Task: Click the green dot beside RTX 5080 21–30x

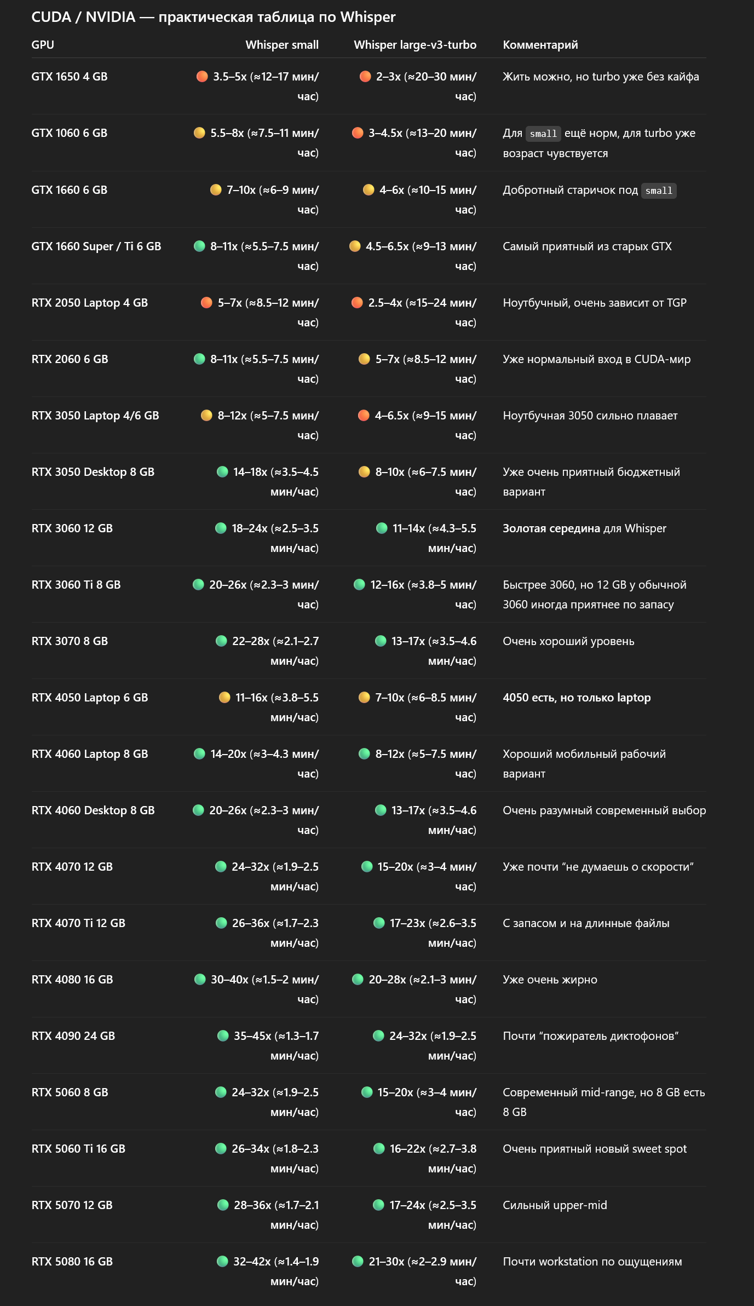Action: click(358, 1261)
